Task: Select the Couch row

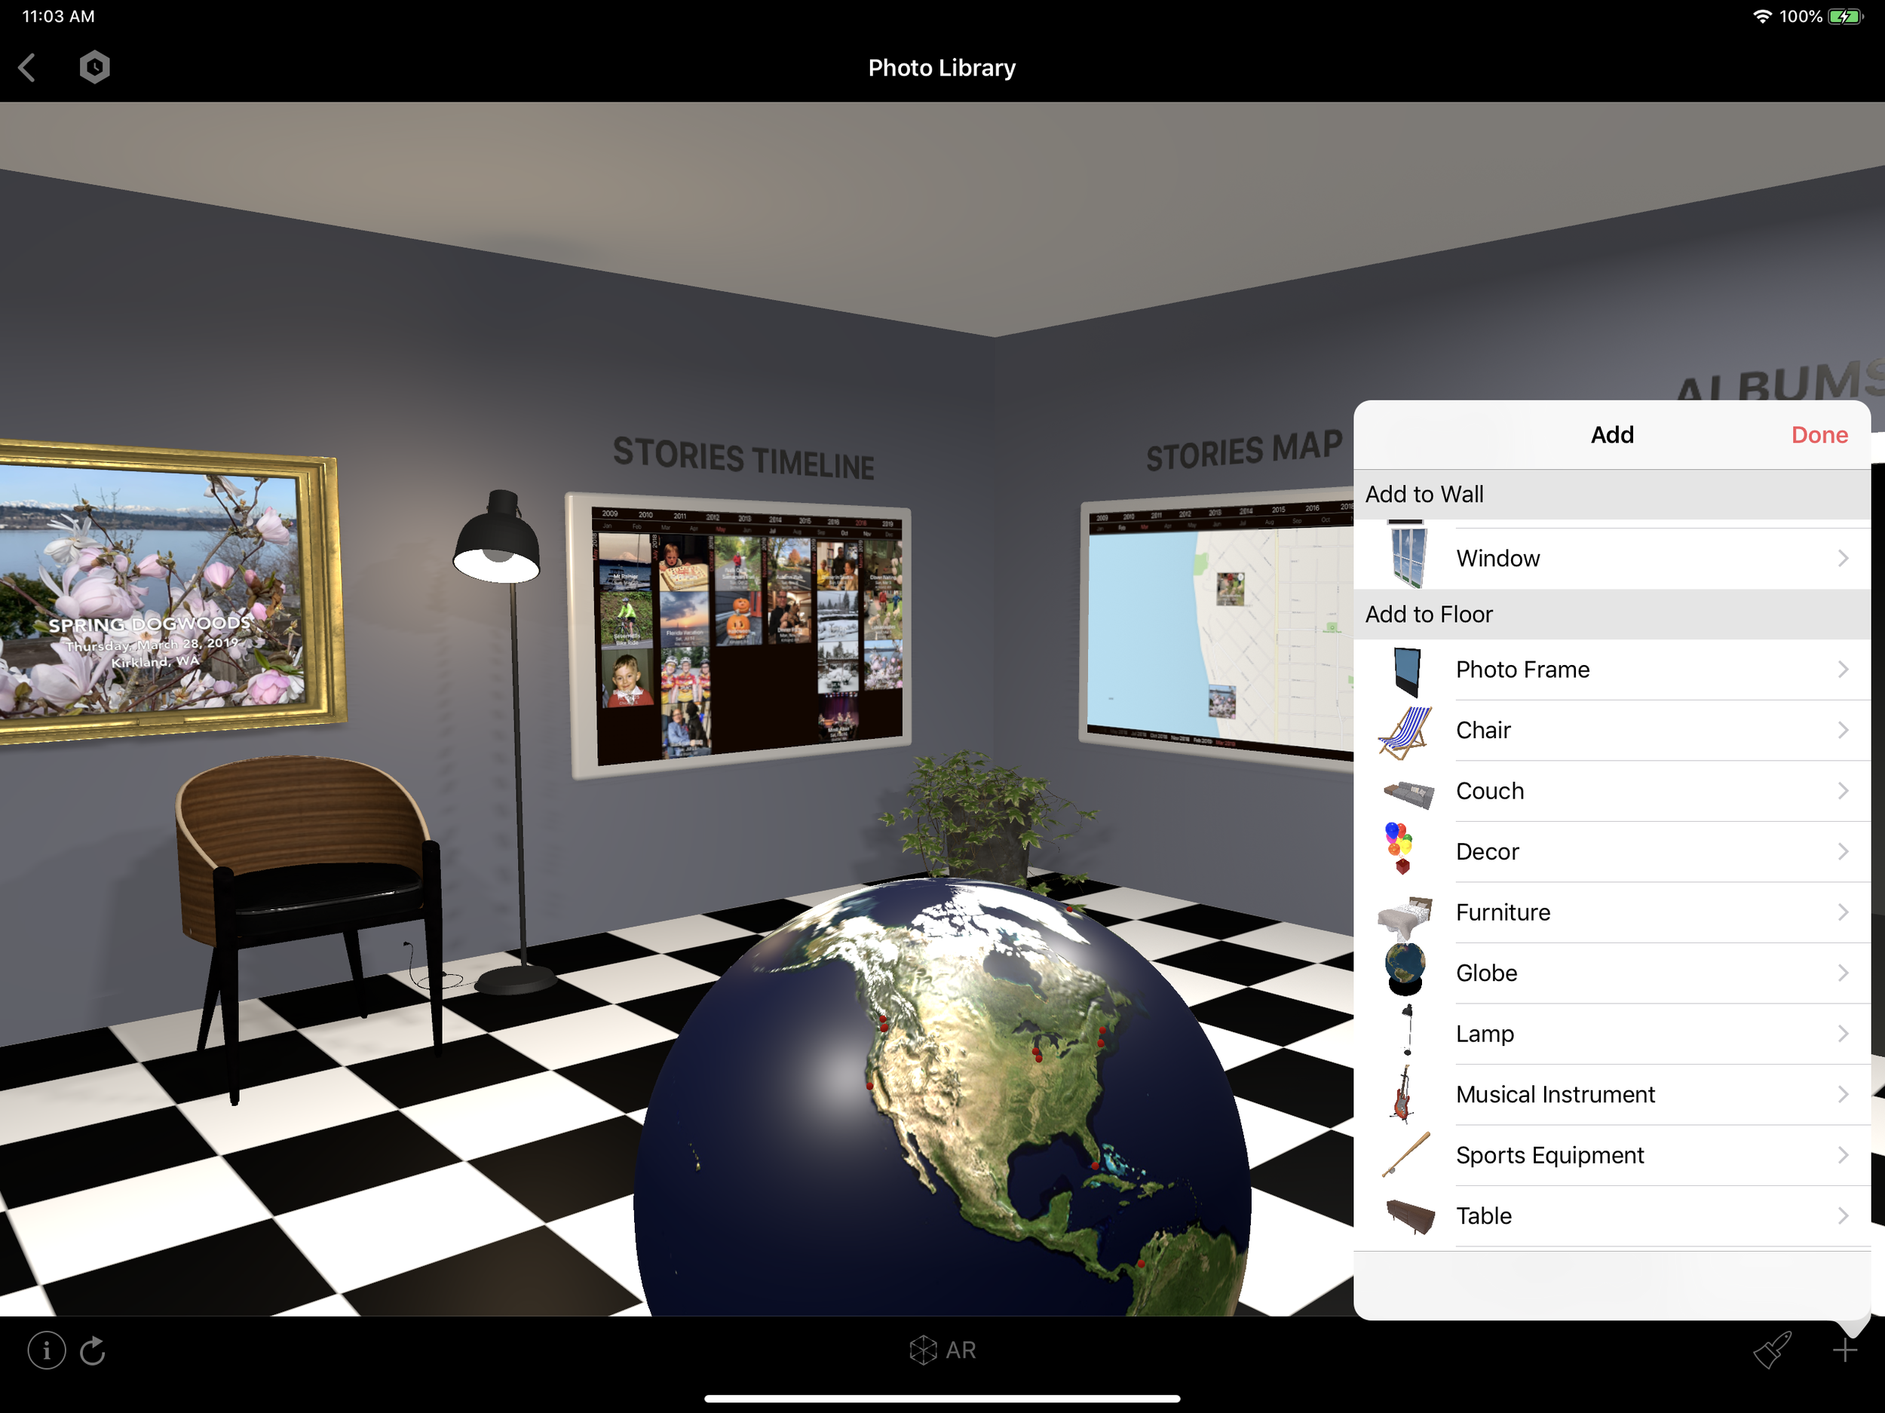Action: pyautogui.click(x=1611, y=791)
